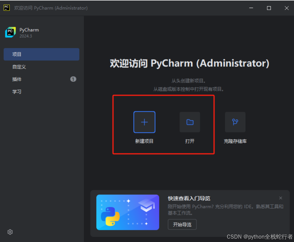The height and width of the screenshot is (242, 294).
Task: Open a project via the folder icon
Action: pos(190,122)
